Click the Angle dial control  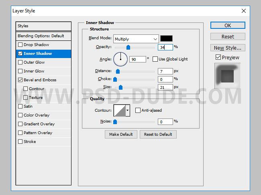[x=120, y=59]
